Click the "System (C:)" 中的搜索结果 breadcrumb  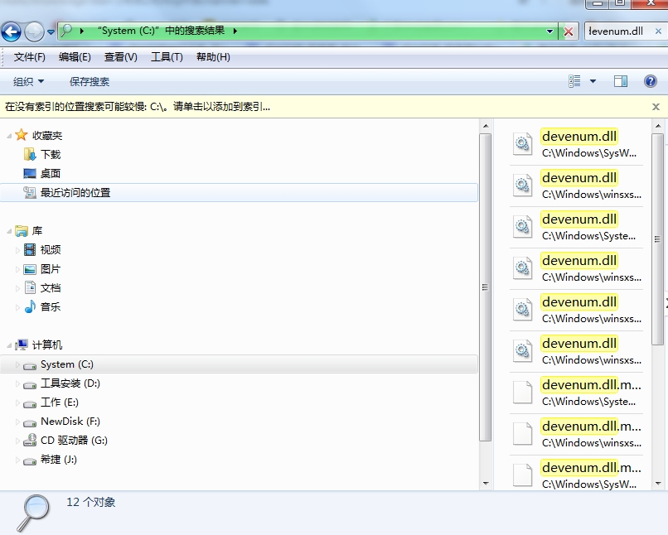(161, 31)
